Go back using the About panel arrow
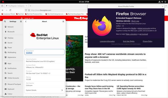The height and width of the screenshot is (98, 168). point(26,22)
